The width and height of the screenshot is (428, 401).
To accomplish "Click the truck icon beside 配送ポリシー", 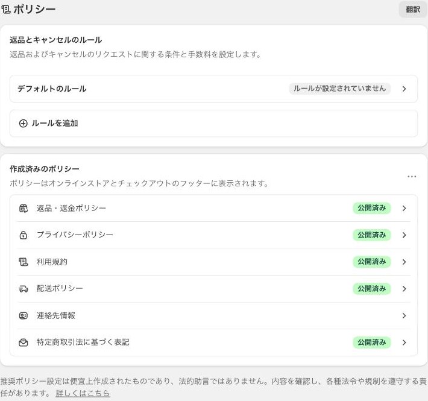I will [x=24, y=289].
